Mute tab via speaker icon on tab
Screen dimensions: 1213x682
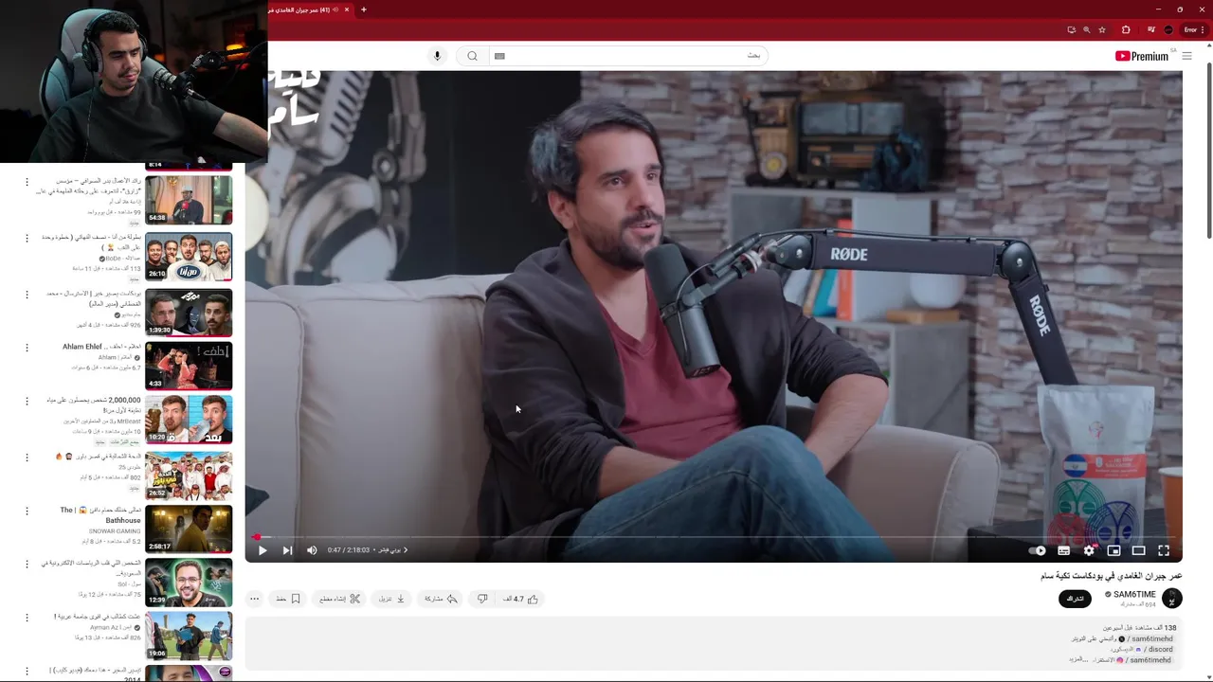[x=335, y=9]
